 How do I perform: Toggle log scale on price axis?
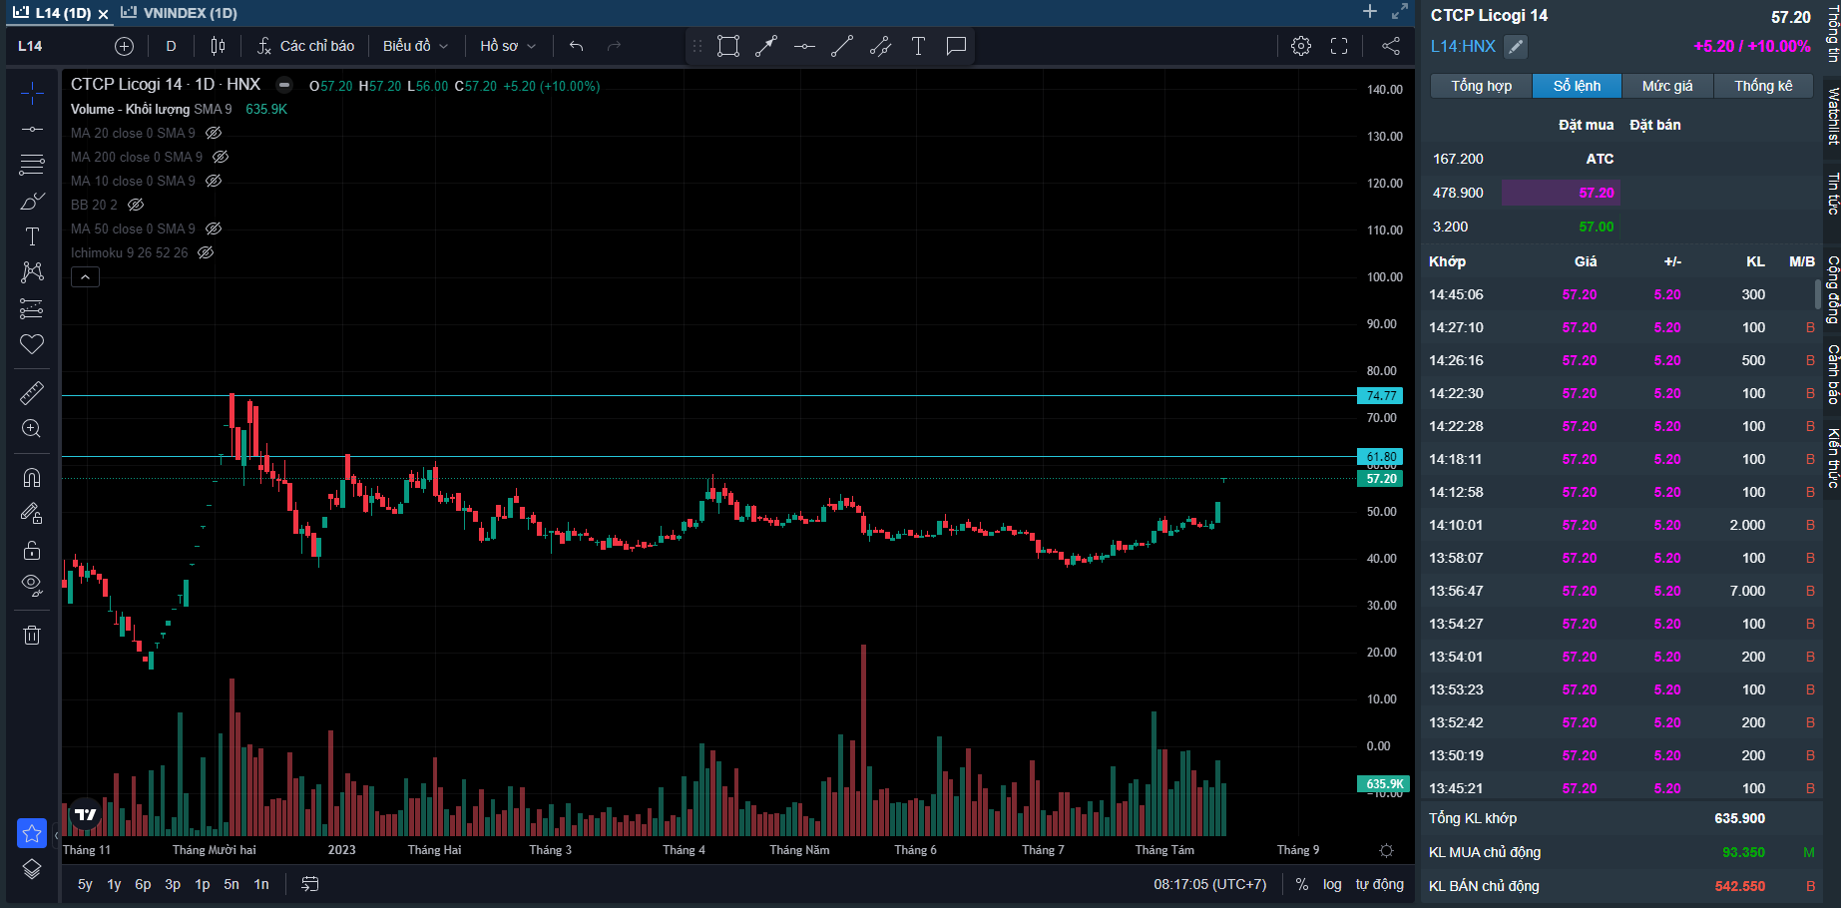[x=1332, y=884]
